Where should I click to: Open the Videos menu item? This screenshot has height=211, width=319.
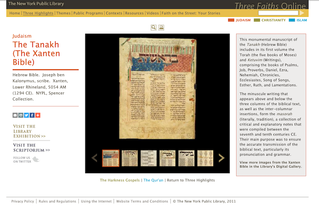[x=153, y=13]
